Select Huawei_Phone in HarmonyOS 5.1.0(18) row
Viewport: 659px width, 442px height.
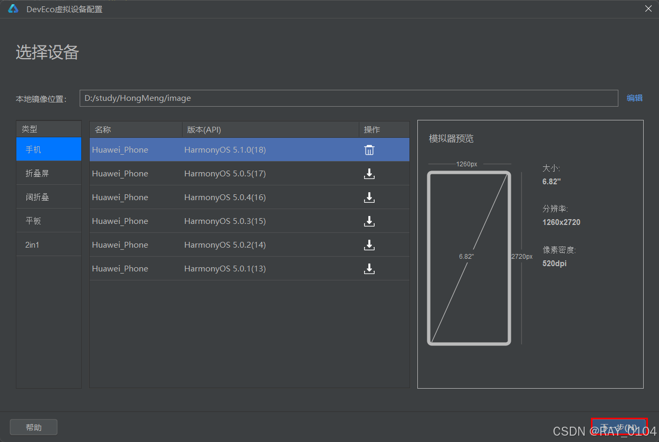pos(120,150)
